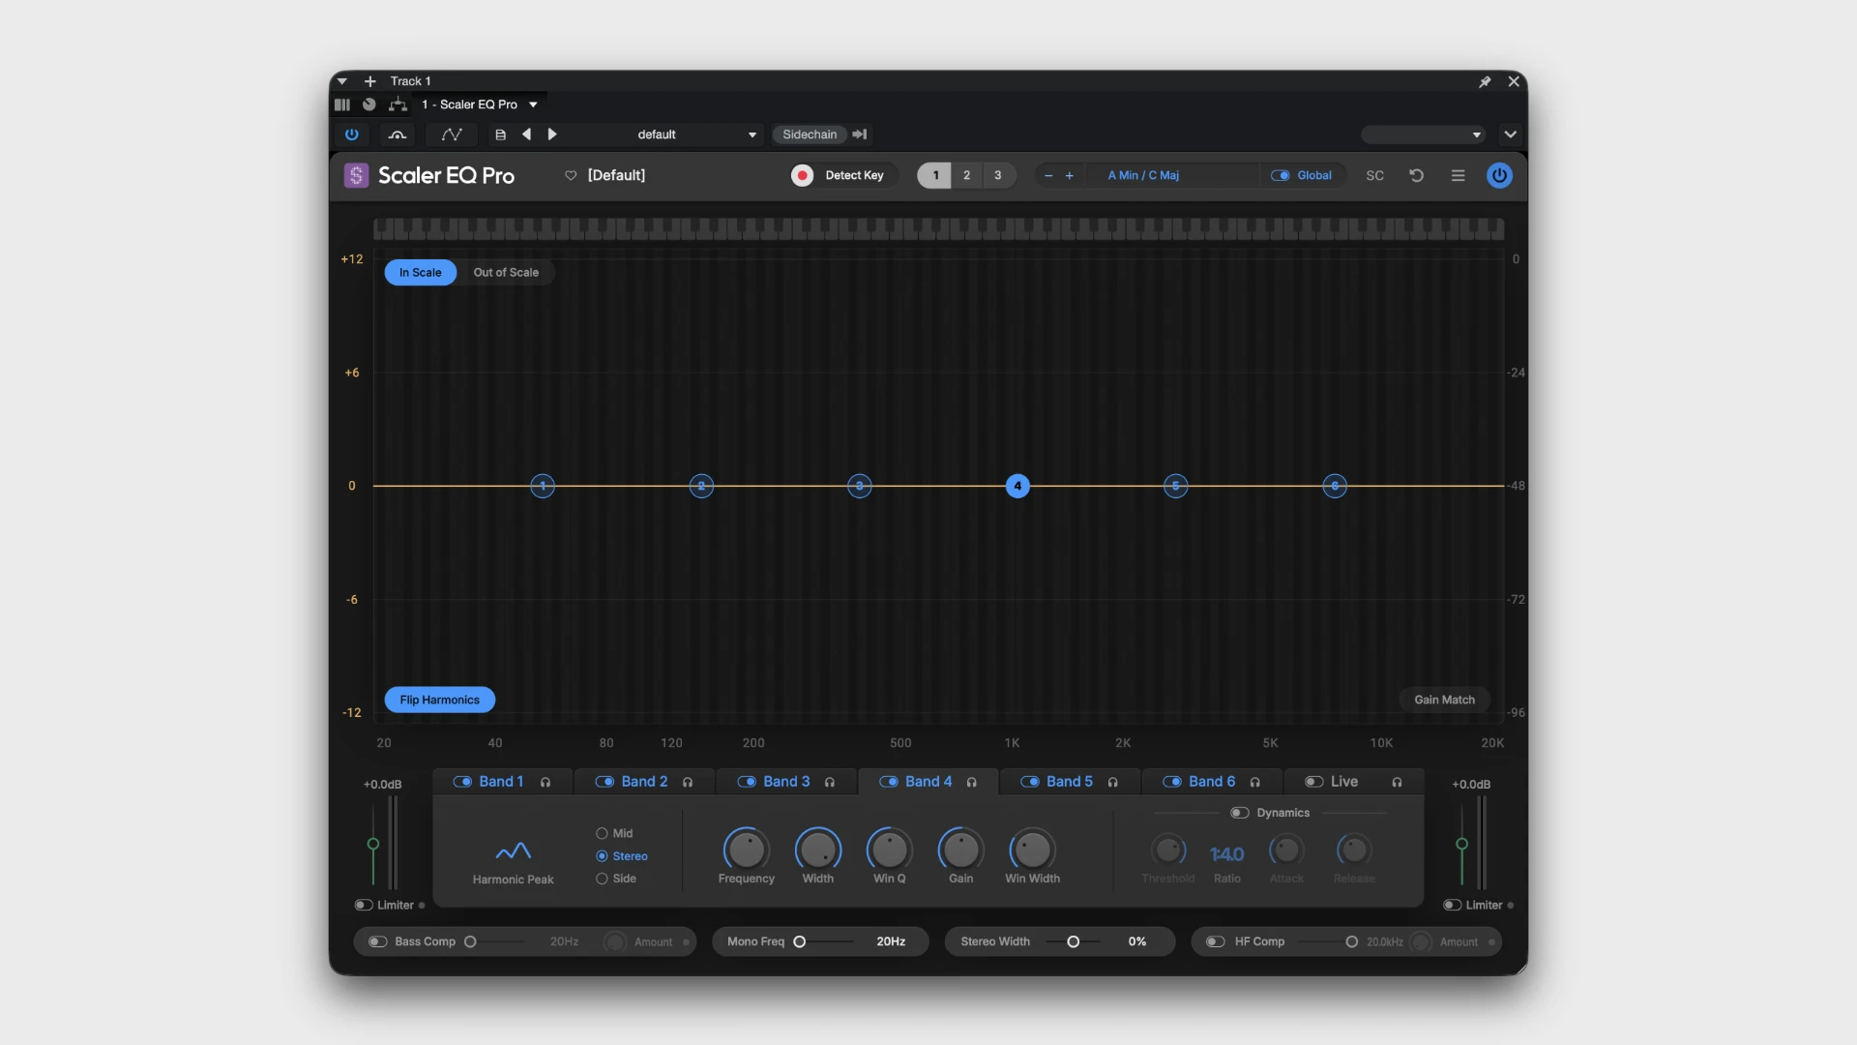Click the Scaler EQ Pro logo icon
Viewport: 1857px width, 1045px height.
tap(356, 175)
